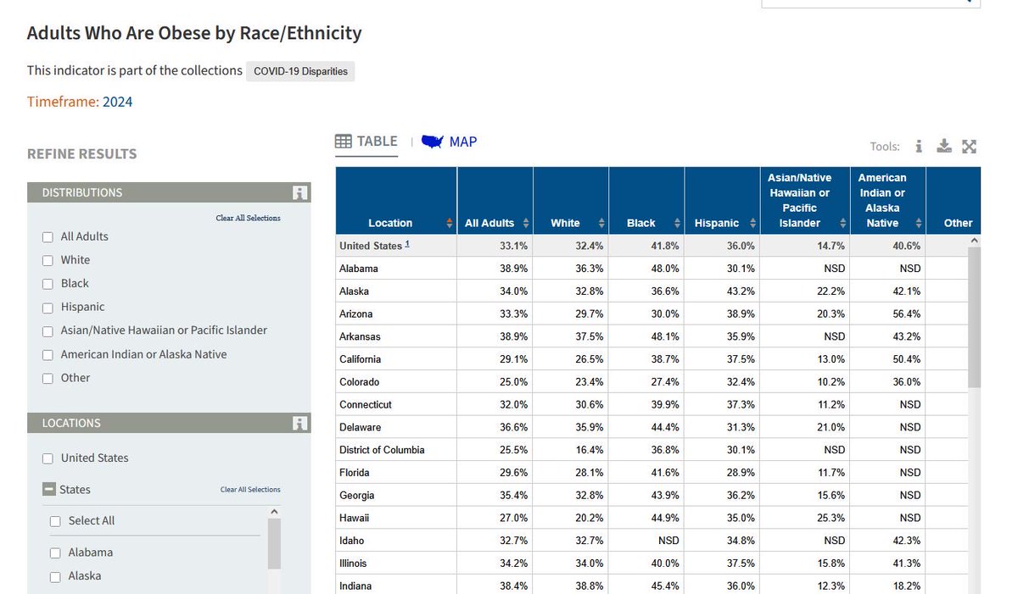Select the Arkansas table row label
Image resolution: width=1018 pixels, height=594 pixels.
(x=360, y=336)
